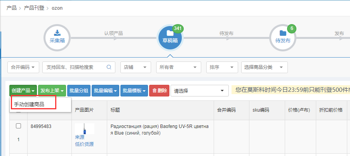Click the Baofeng radio product thumbnail
350x156 pixels.
85,129
